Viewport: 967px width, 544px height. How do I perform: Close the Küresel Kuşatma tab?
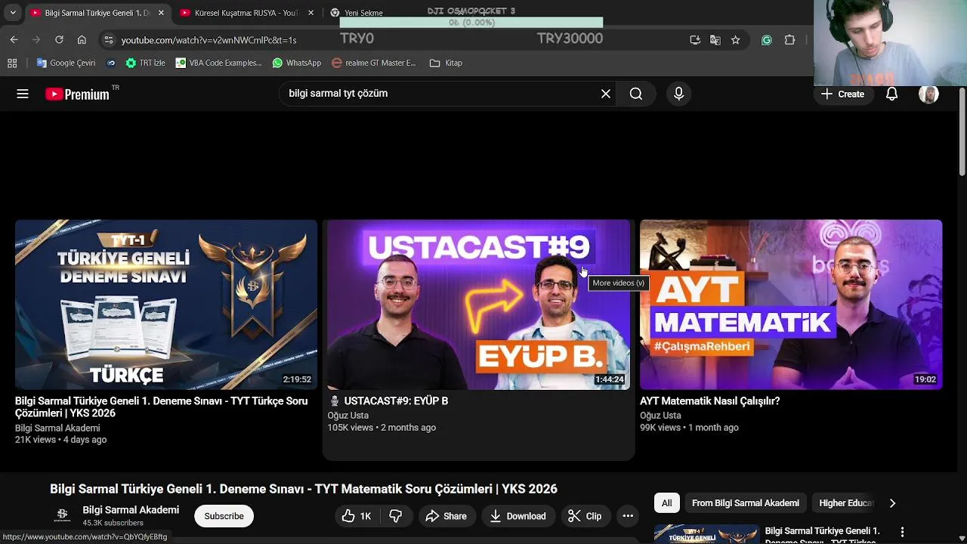(x=310, y=13)
